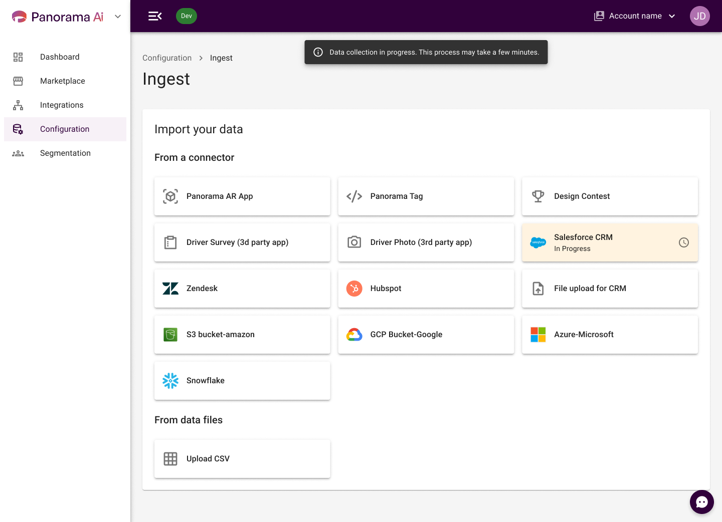Open Integrations in the sidebar
722x522 pixels.
tap(65, 105)
